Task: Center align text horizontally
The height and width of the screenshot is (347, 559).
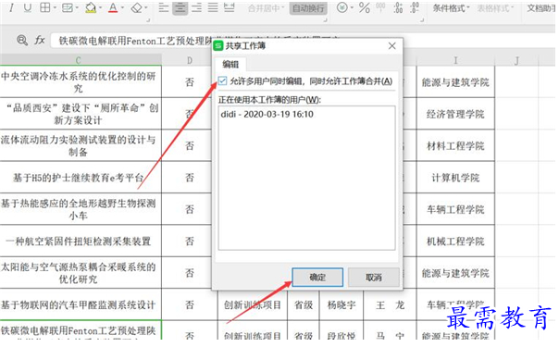Action: 180,7
